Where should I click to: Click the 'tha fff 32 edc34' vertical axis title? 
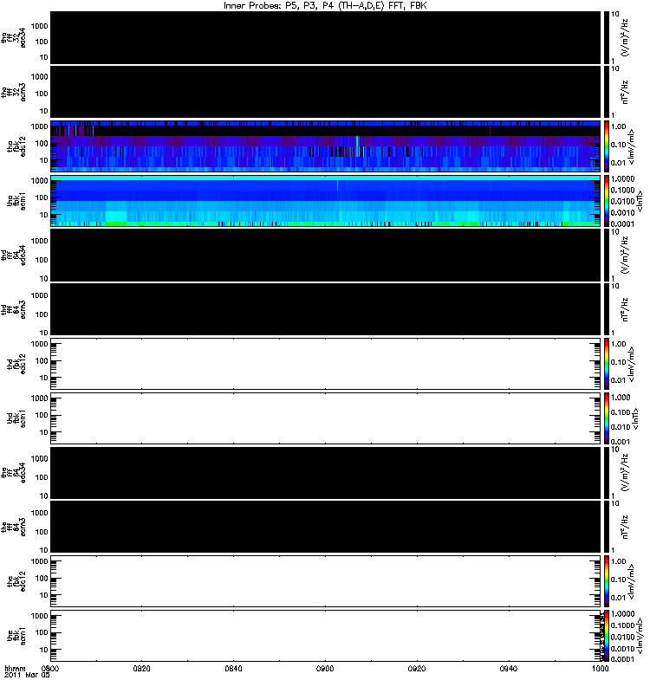(x=14, y=37)
